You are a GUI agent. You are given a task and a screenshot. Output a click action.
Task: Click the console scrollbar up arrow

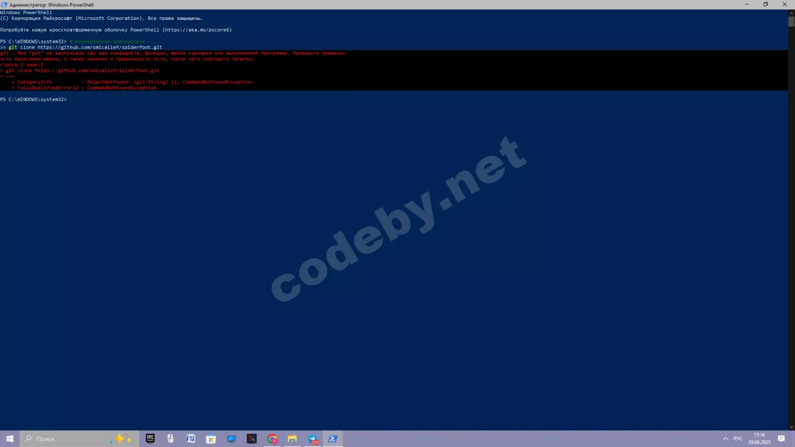click(792, 13)
